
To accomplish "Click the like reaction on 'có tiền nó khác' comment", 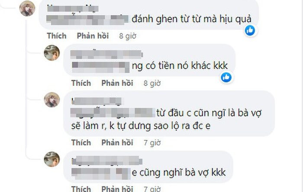I will pos(226,77).
